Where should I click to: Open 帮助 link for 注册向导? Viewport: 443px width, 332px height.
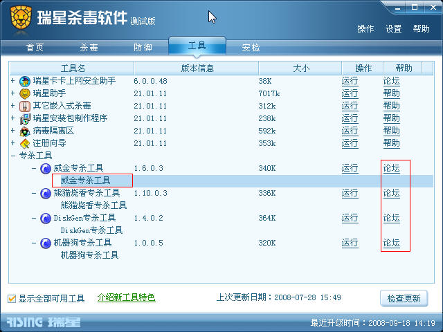pos(391,143)
